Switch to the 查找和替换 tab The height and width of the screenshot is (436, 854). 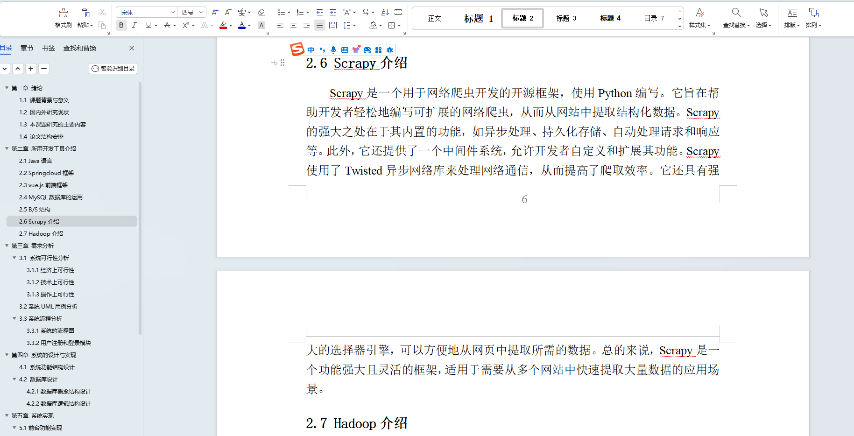coord(80,48)
